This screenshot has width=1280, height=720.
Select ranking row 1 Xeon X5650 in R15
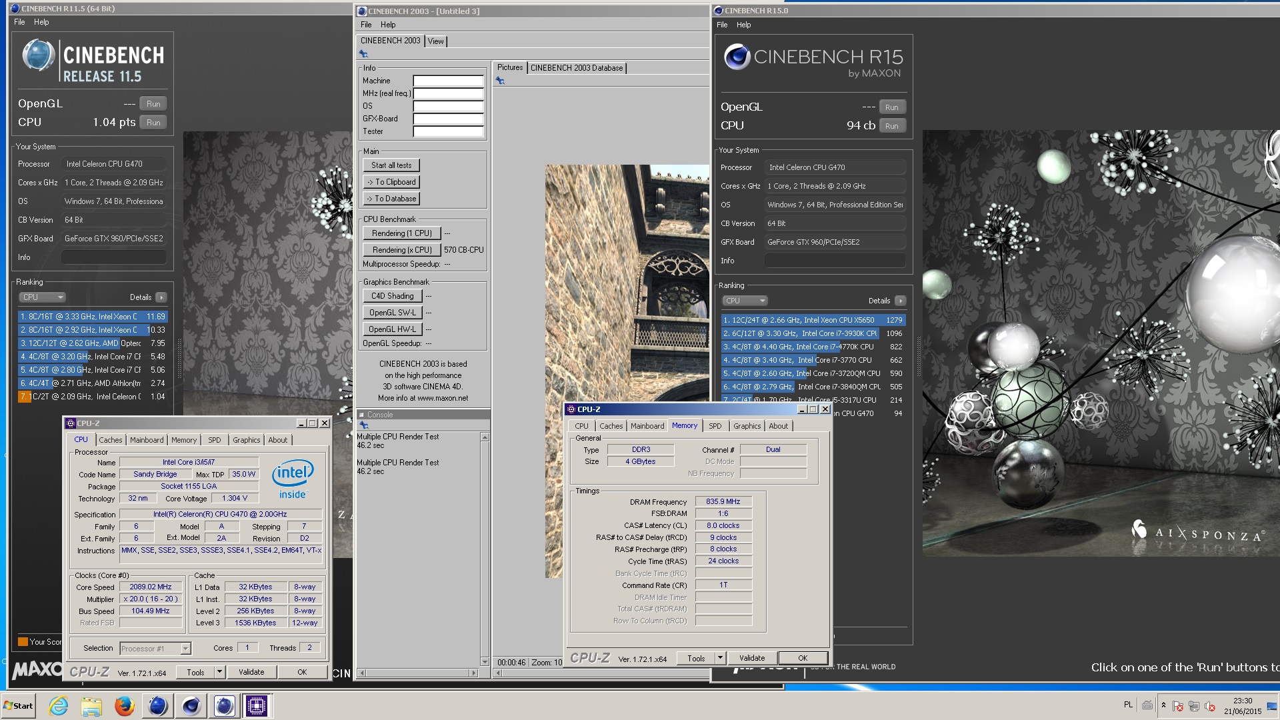tap(813, 320)
